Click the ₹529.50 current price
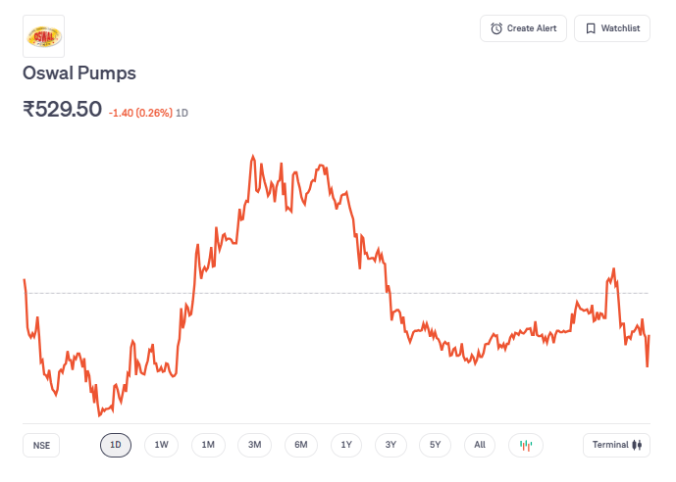676x482 pixels. coord(63,109)
